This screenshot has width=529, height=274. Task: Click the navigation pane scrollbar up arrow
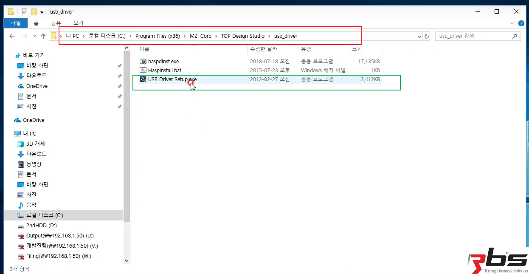[127, 48]
